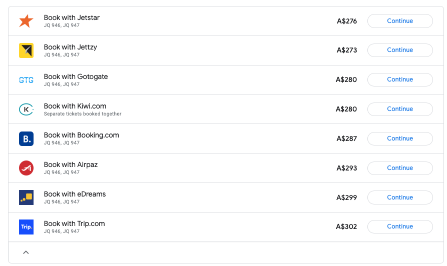Click the Jettzy yellow logo icon
The image size is (447, 266).
(x=26, y=50)
